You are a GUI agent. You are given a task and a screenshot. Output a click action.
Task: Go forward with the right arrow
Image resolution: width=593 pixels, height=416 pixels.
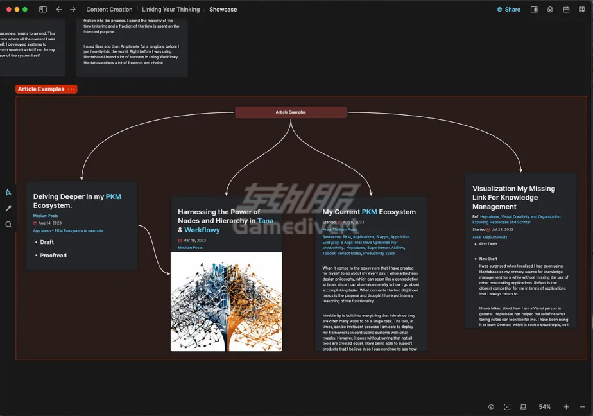pyautogui.click(x=73, y=10)
